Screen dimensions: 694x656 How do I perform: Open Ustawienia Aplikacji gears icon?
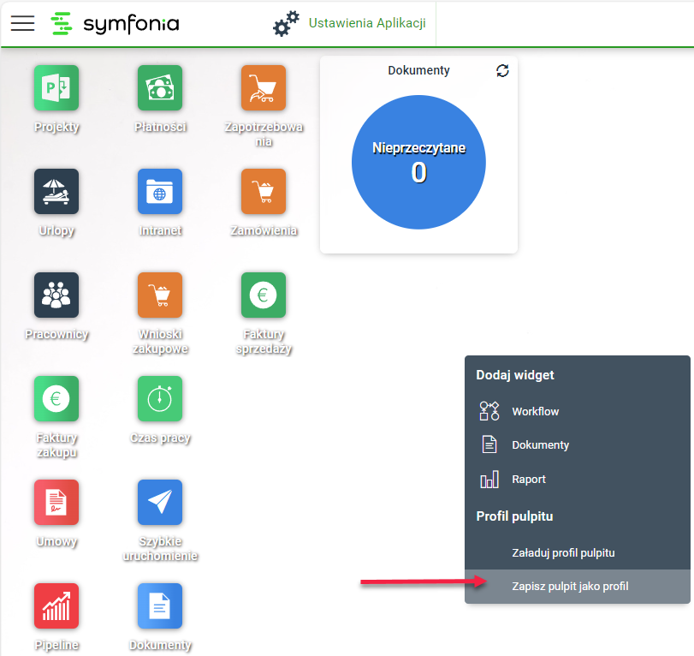pos(286,24)
